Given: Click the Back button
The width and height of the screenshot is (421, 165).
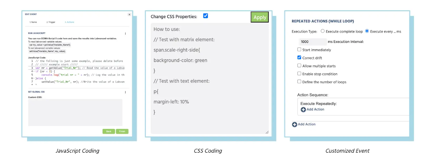Looking at the screenshot, I should pyautogui.click(x=109, y=131).
